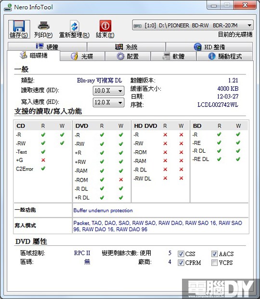Close the Nero InfoTool window
Viewport: 260px width, 299px height.
coord(245,5)
